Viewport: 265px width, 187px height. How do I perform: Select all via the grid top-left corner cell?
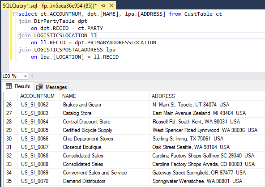(11, 96)
